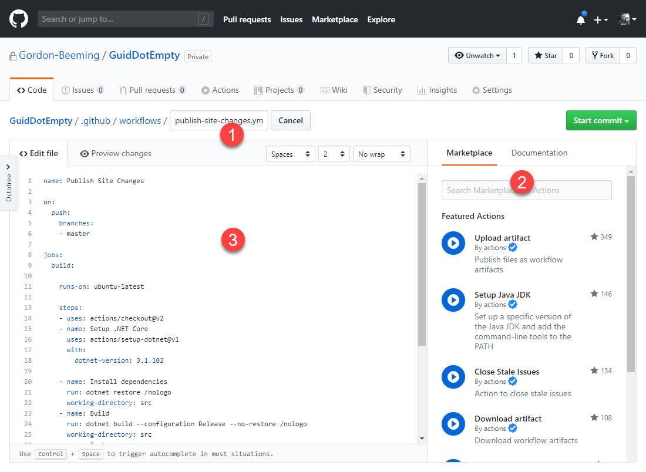646x472 pixels.
Task: Open the Actions tab
Action: click(x=220, y=90)
